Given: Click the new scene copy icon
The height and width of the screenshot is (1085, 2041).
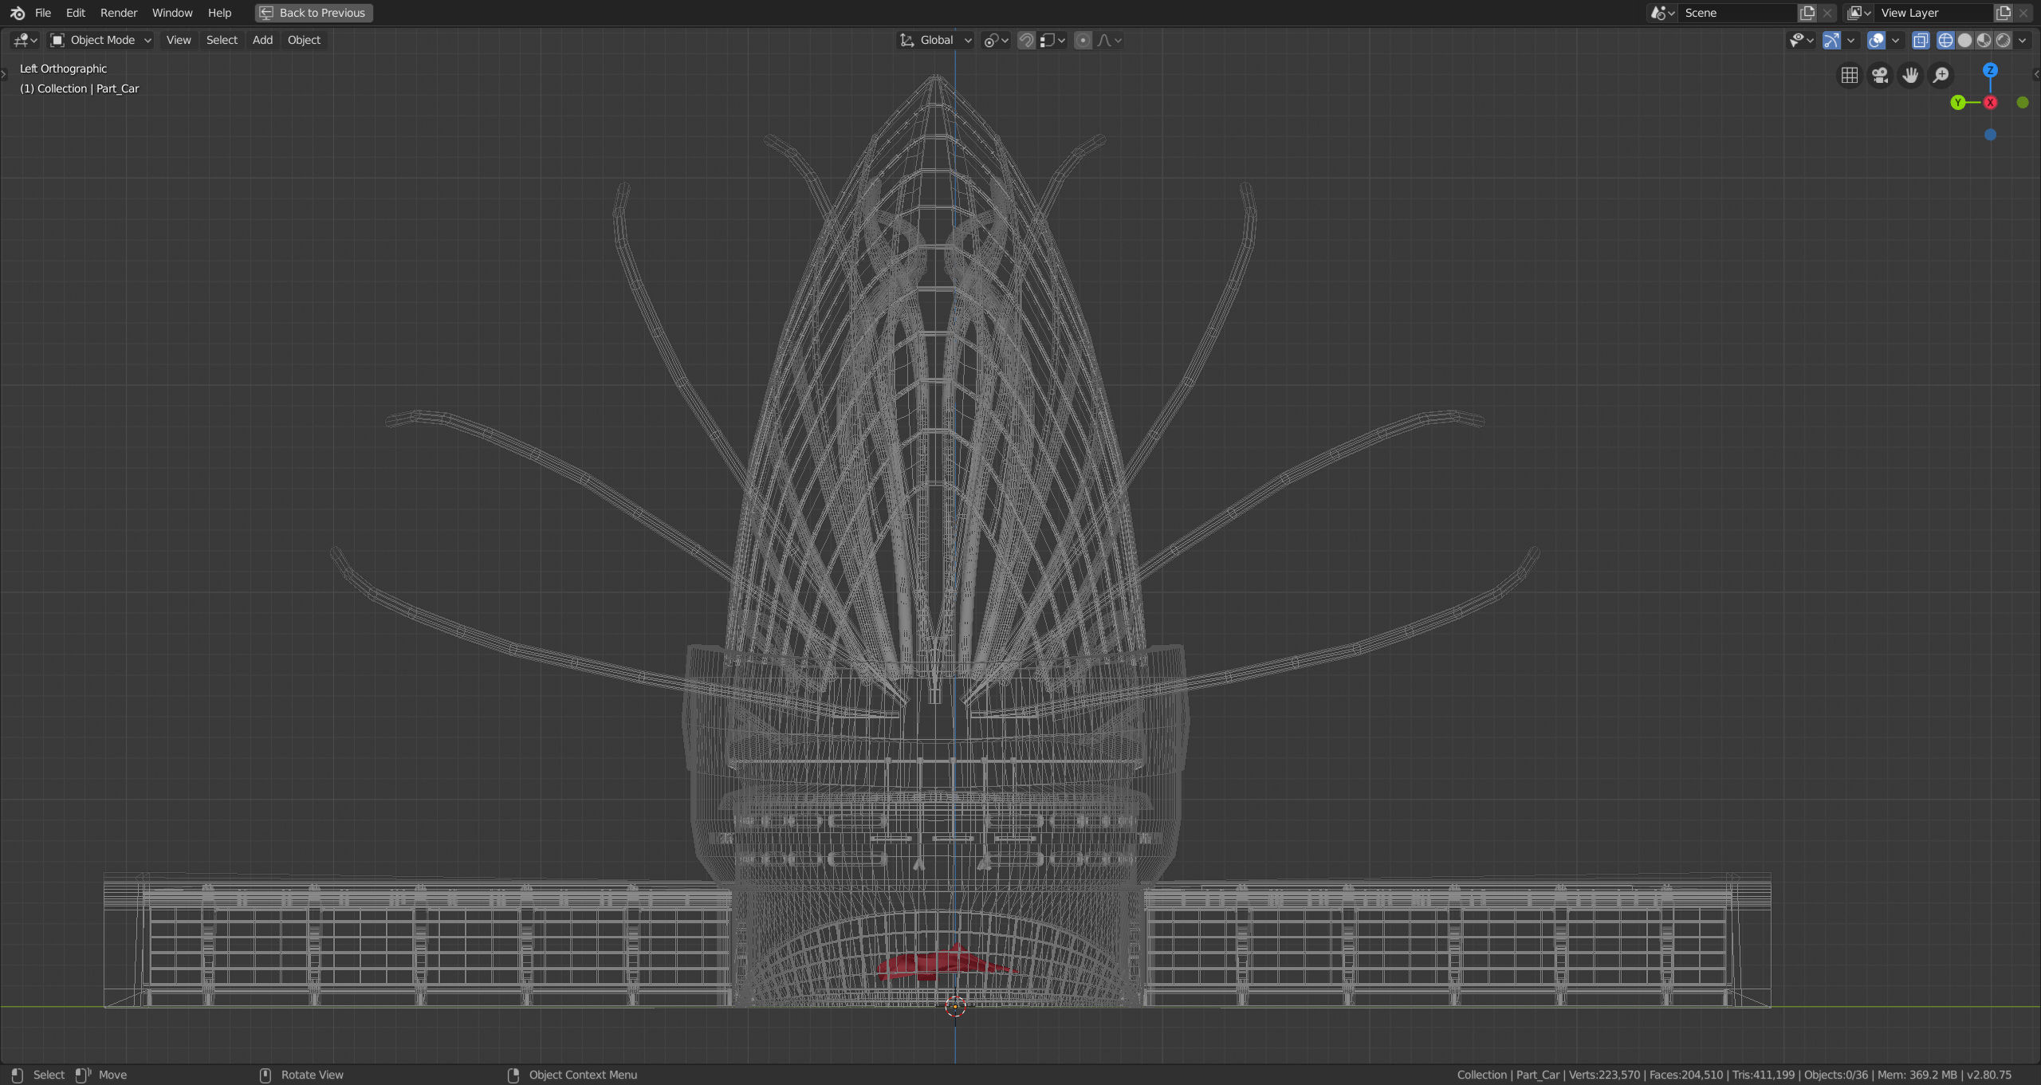Looking at the screenshot, I should point(1807,13).
